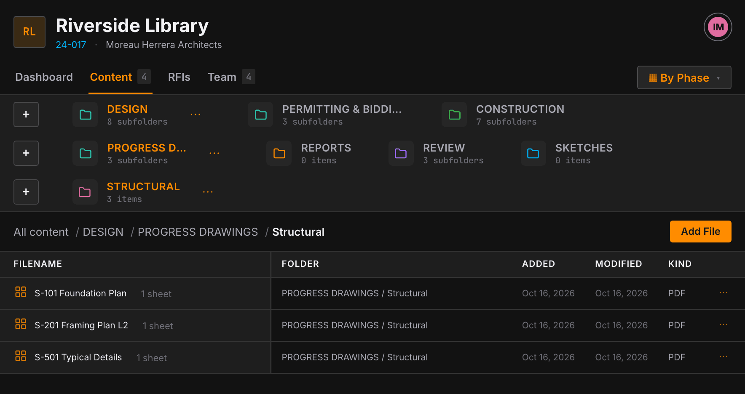Sort by MODIFIED column header
Viewport: 745px width, 394px height.
point(618,264)
